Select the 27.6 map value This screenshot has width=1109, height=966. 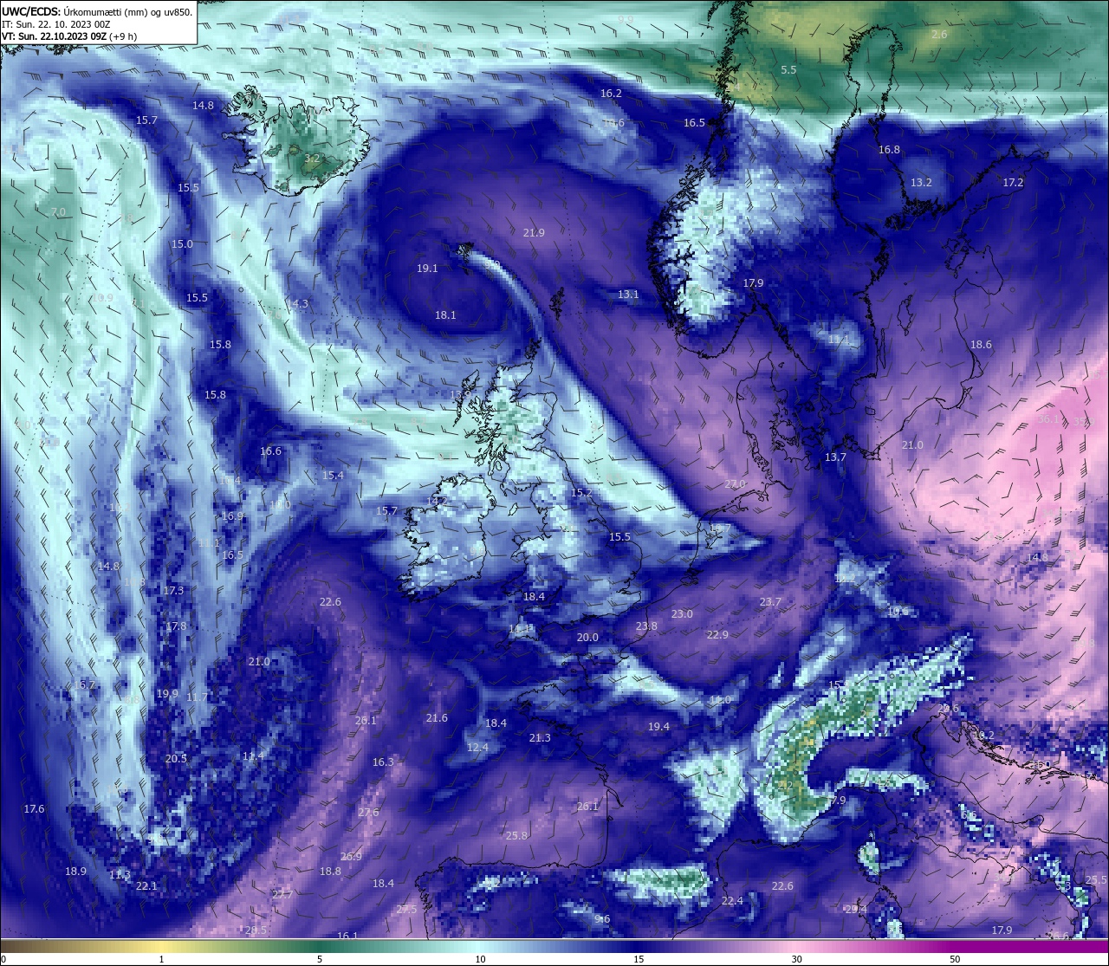[x=368, y=813]
